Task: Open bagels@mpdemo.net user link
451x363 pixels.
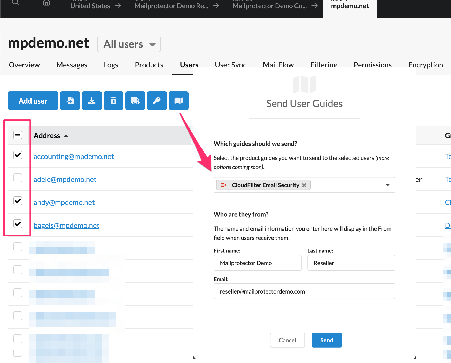Action: point(66,225)
